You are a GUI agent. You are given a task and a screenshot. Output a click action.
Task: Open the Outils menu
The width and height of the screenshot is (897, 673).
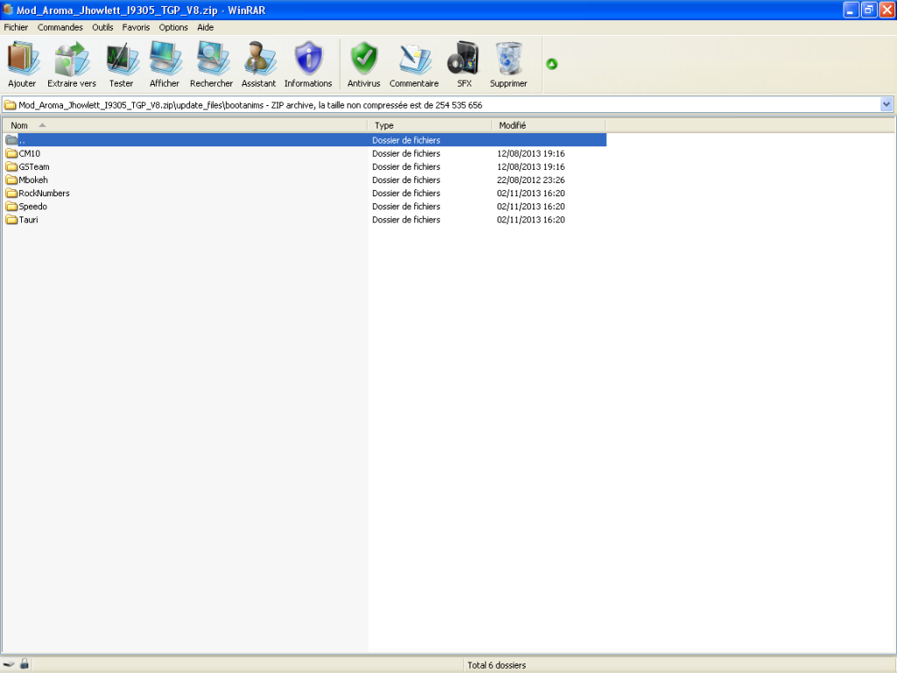tap(102, 27)
